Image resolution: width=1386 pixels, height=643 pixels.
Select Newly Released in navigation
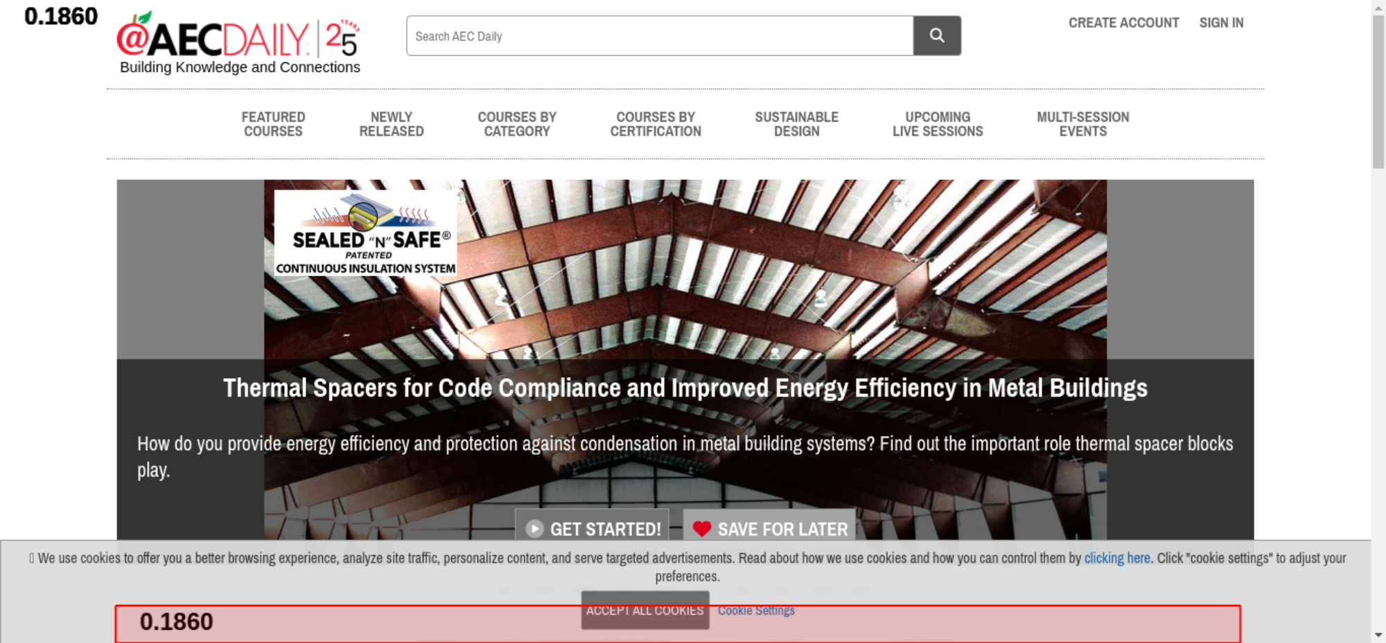tap(391, 125)
